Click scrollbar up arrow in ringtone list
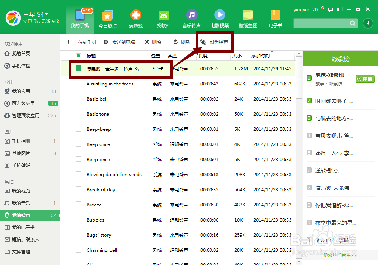This screenshot has width=378, height=265. coord(299,54)
